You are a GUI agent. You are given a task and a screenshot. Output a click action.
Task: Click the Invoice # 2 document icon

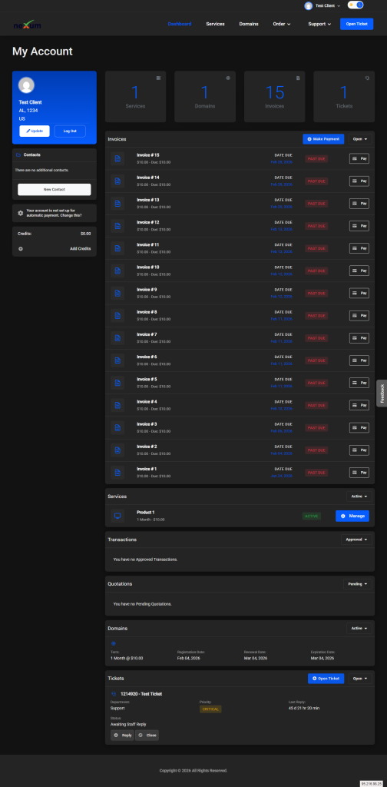[x=117, y=450]
